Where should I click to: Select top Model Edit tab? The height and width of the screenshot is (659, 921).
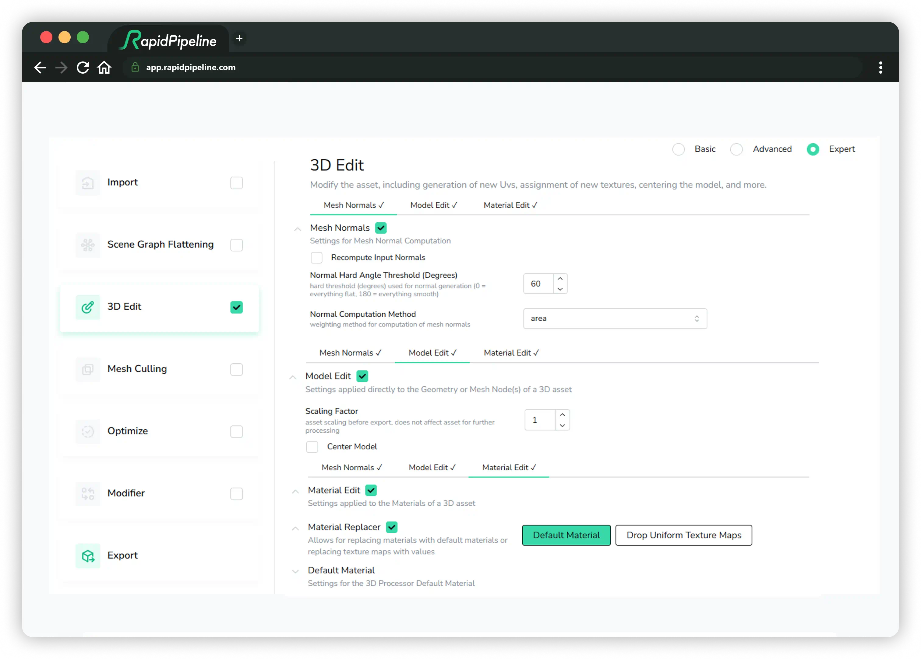point(433,205)
